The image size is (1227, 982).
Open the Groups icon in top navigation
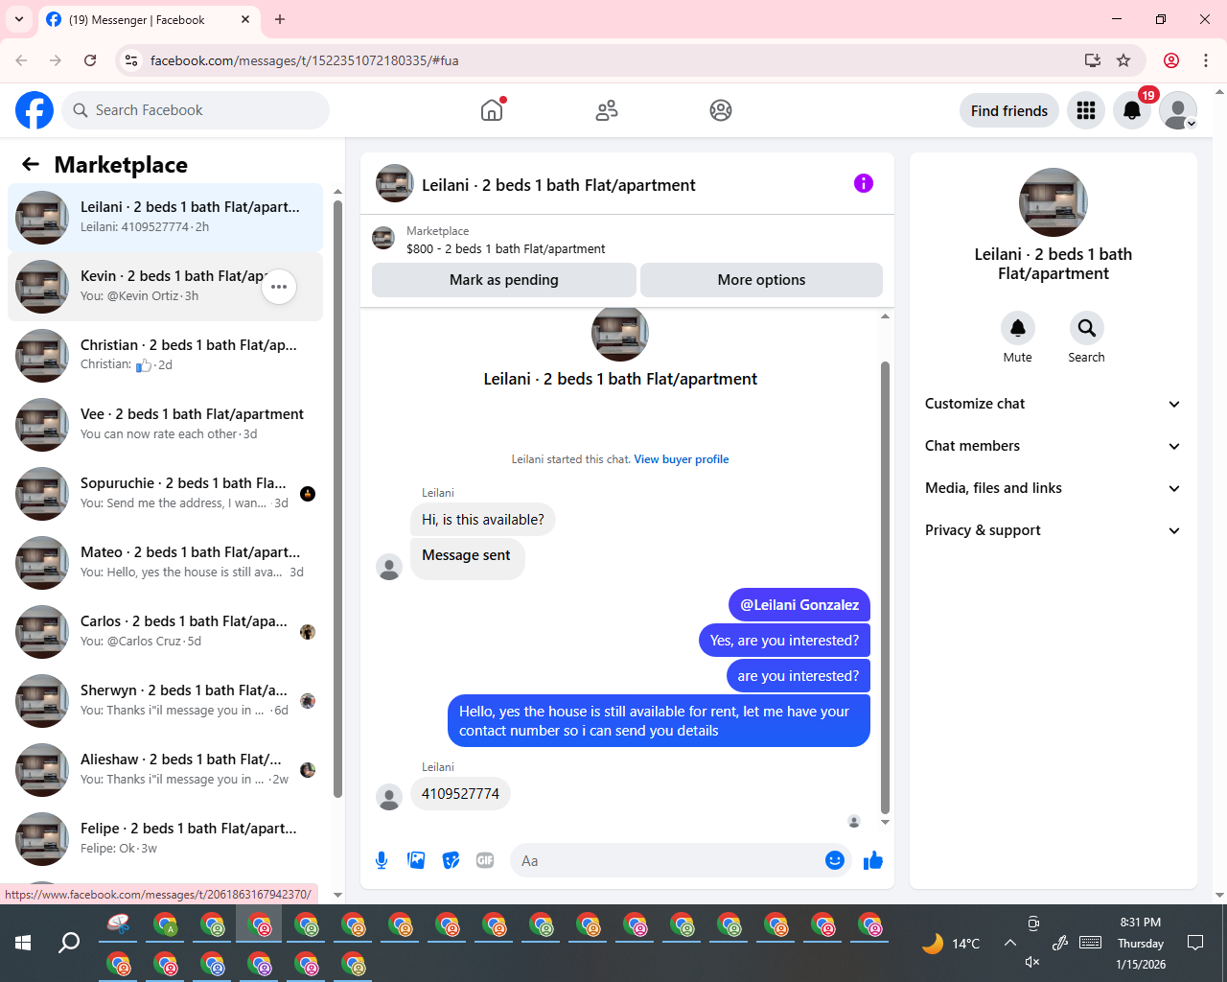point(721,110)
